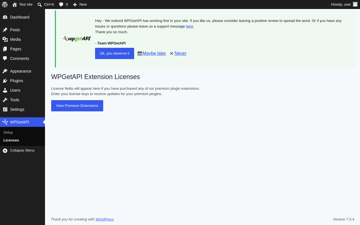
Task: Open the Howdy, user account menu
Action: point(344,4)
